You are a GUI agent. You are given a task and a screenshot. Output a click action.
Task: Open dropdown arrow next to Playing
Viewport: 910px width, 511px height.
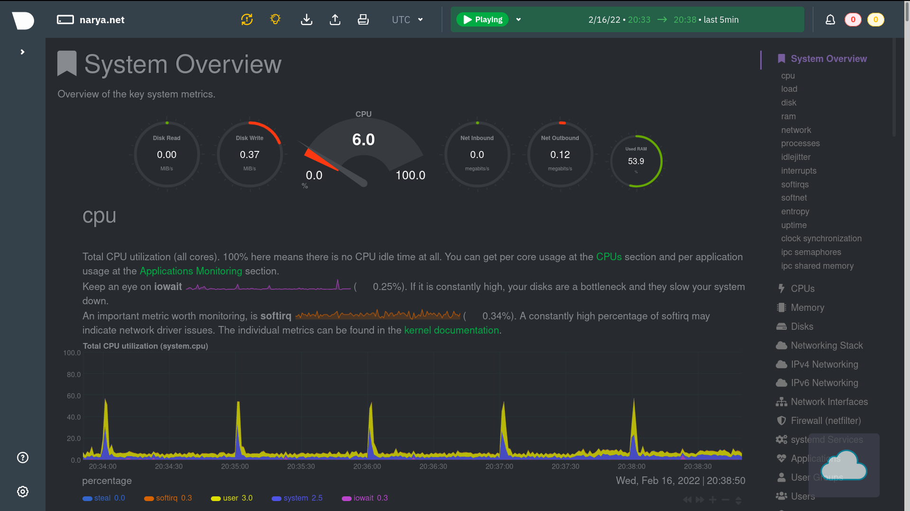coord(519,19)
